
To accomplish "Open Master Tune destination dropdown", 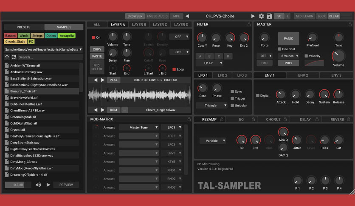I will click(x=139, y=128).
